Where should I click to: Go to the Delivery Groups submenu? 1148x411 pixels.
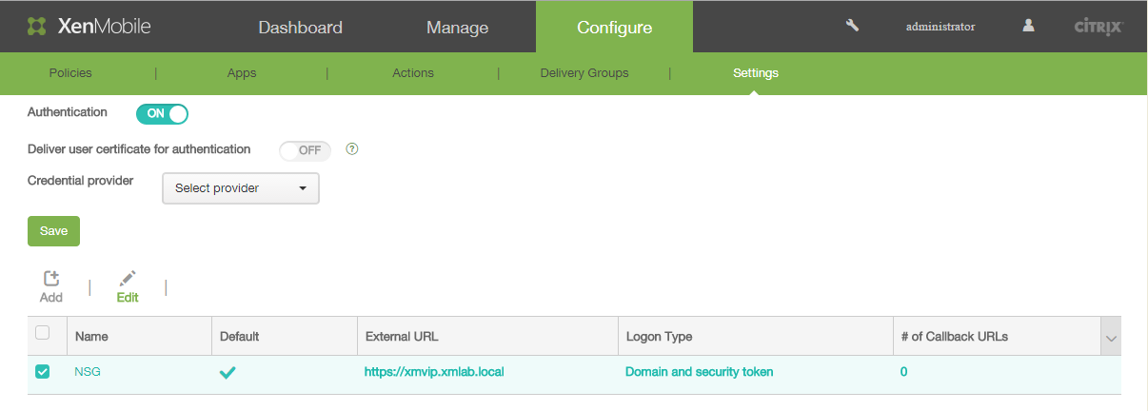click(x=584, y=73)
